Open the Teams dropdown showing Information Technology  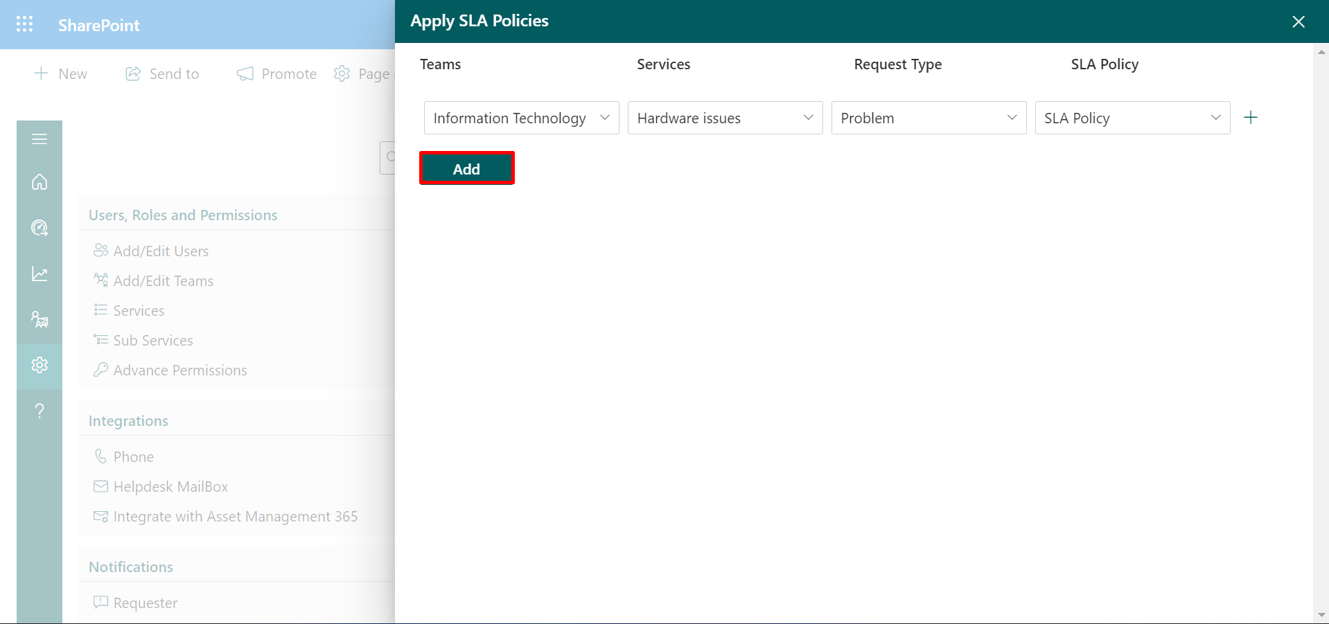click(x=522, y=118)
